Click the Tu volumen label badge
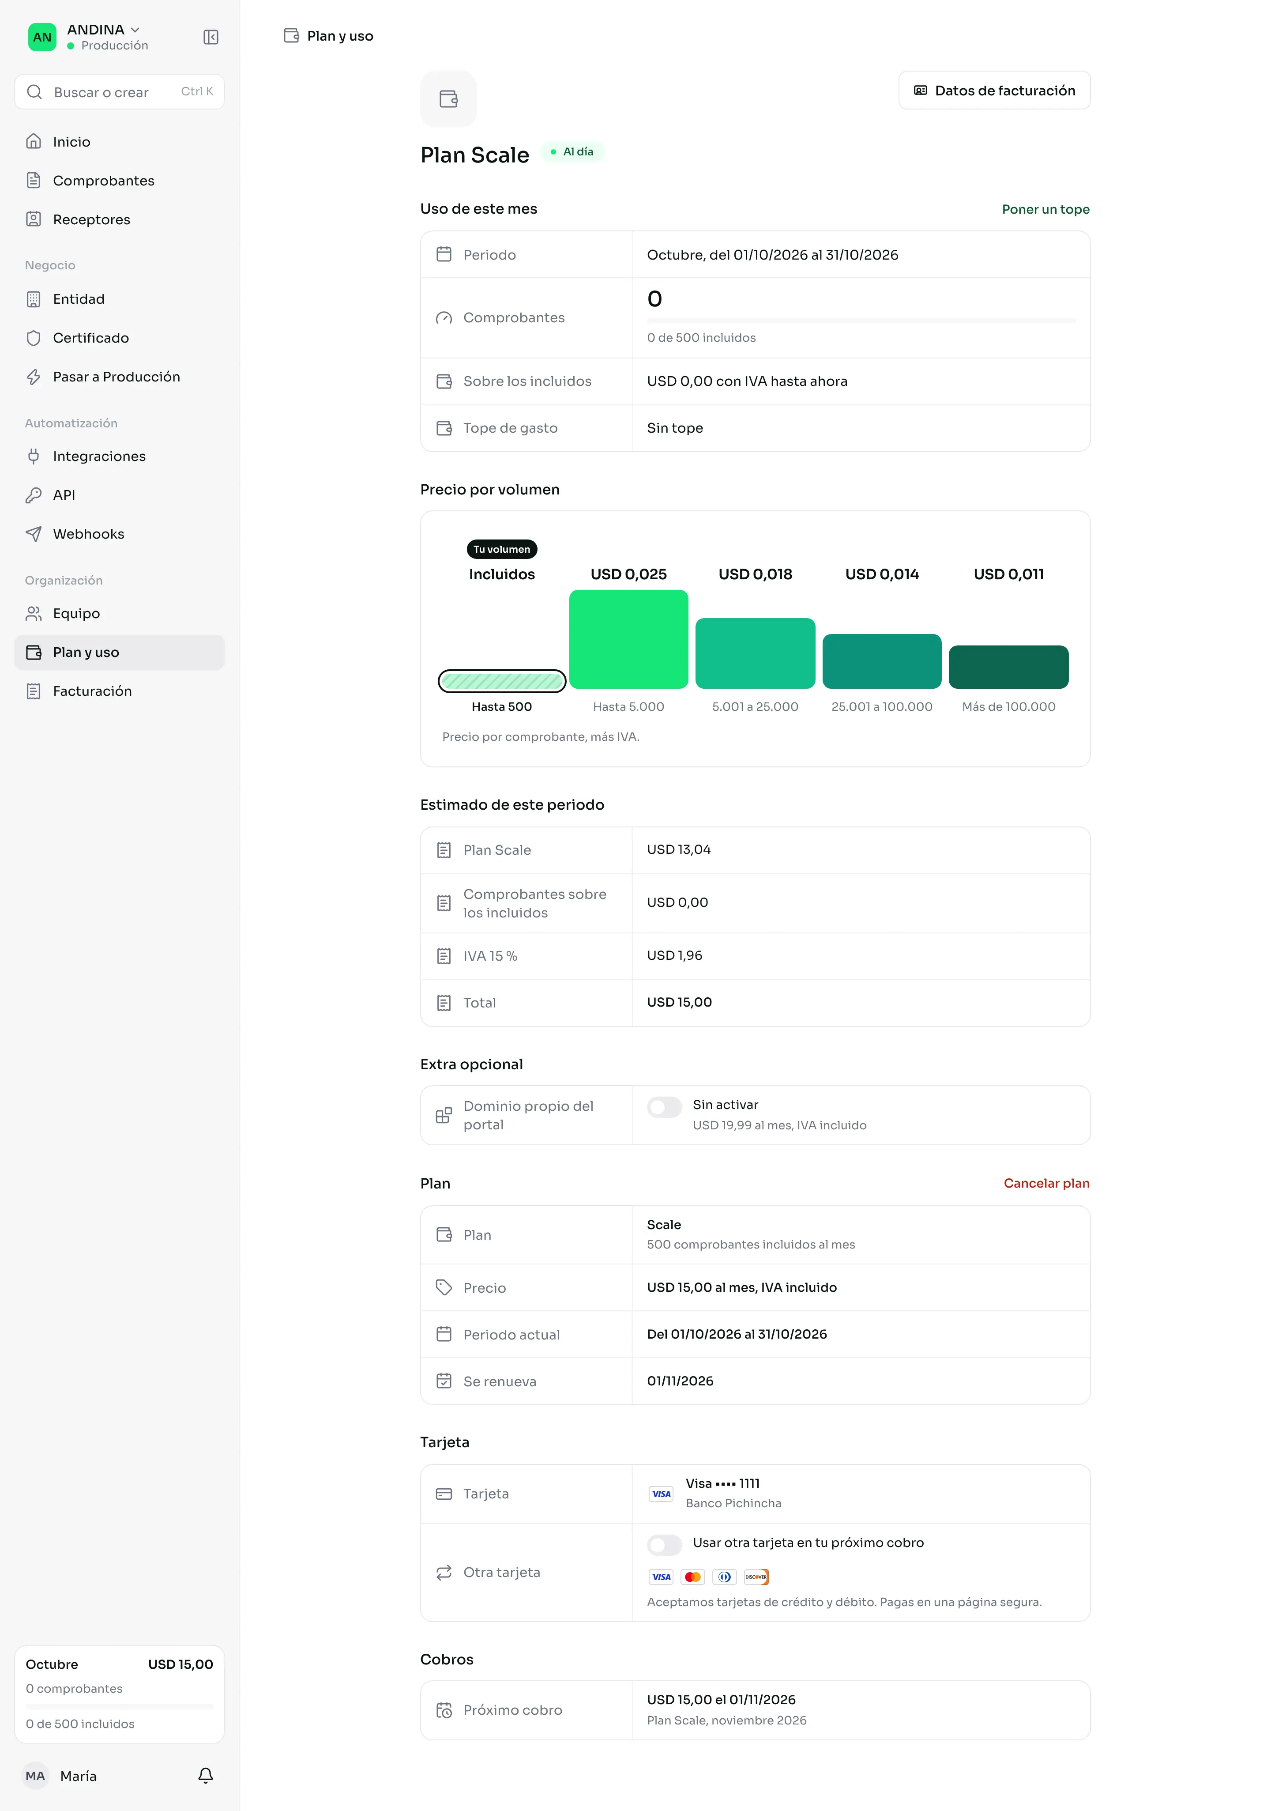Viewport: 1271px width, 1811px height. click(501, 549)
